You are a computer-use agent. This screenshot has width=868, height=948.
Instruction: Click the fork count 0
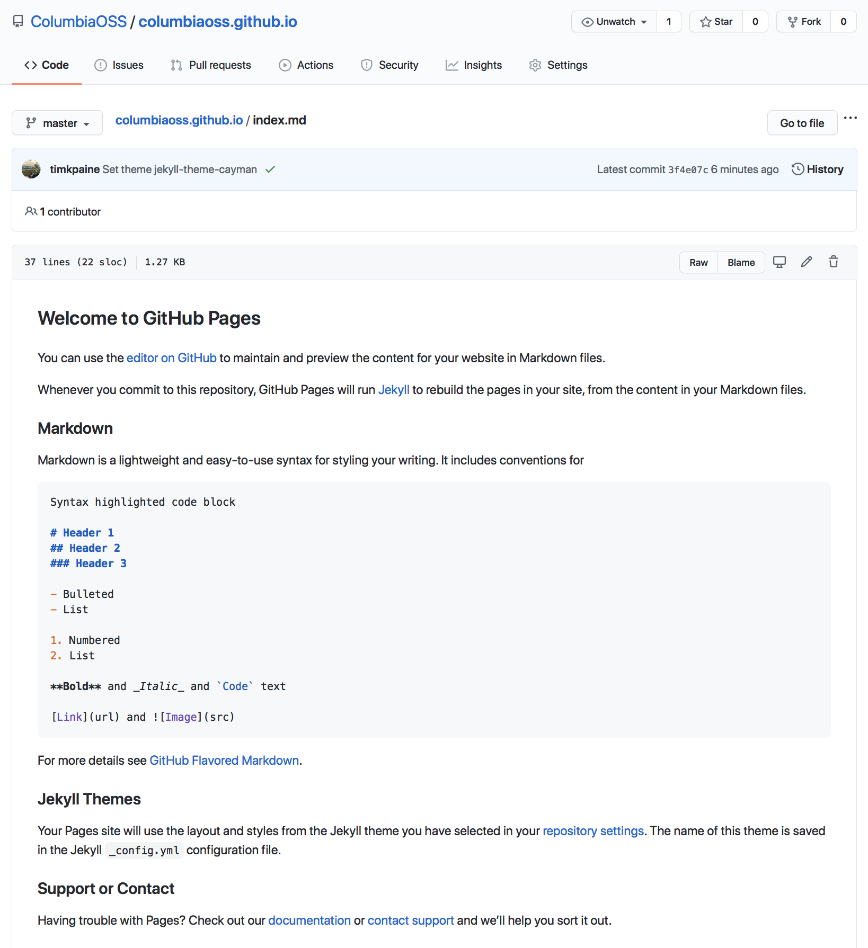coord(844,22)
